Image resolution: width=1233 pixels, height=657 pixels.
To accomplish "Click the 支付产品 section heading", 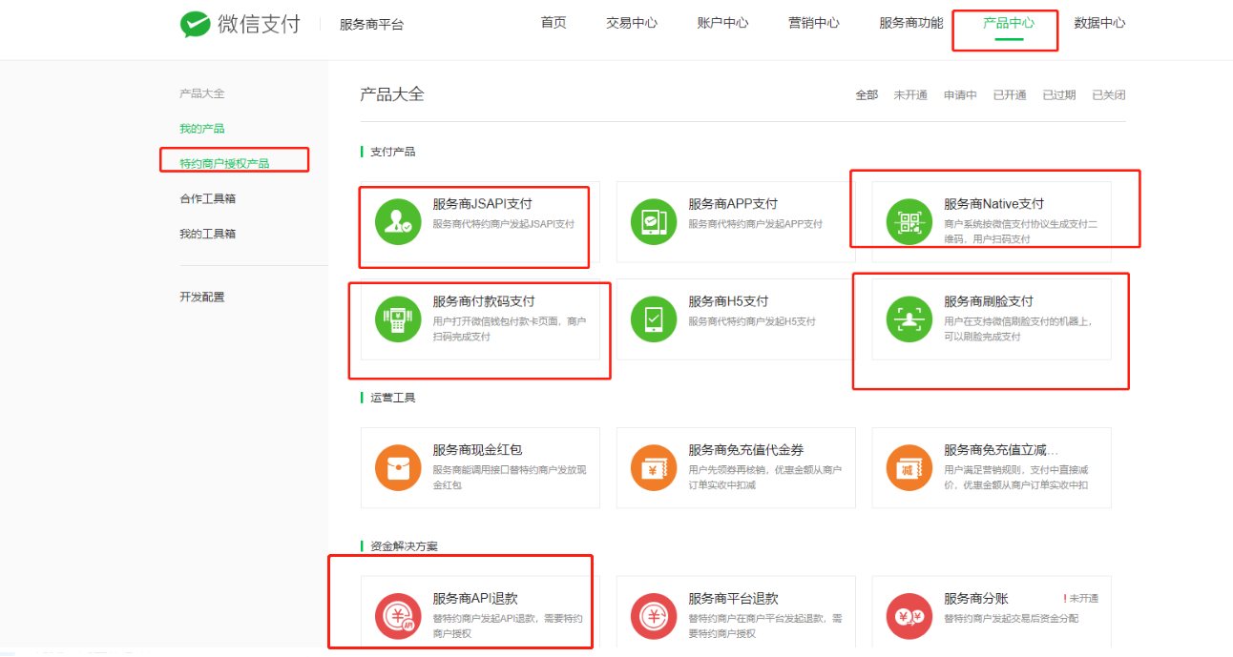I will point(392,152).
